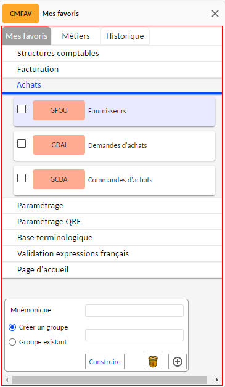Check the Fournisseurs checkbox
This screenshot has height=387, width=225.
22,109
